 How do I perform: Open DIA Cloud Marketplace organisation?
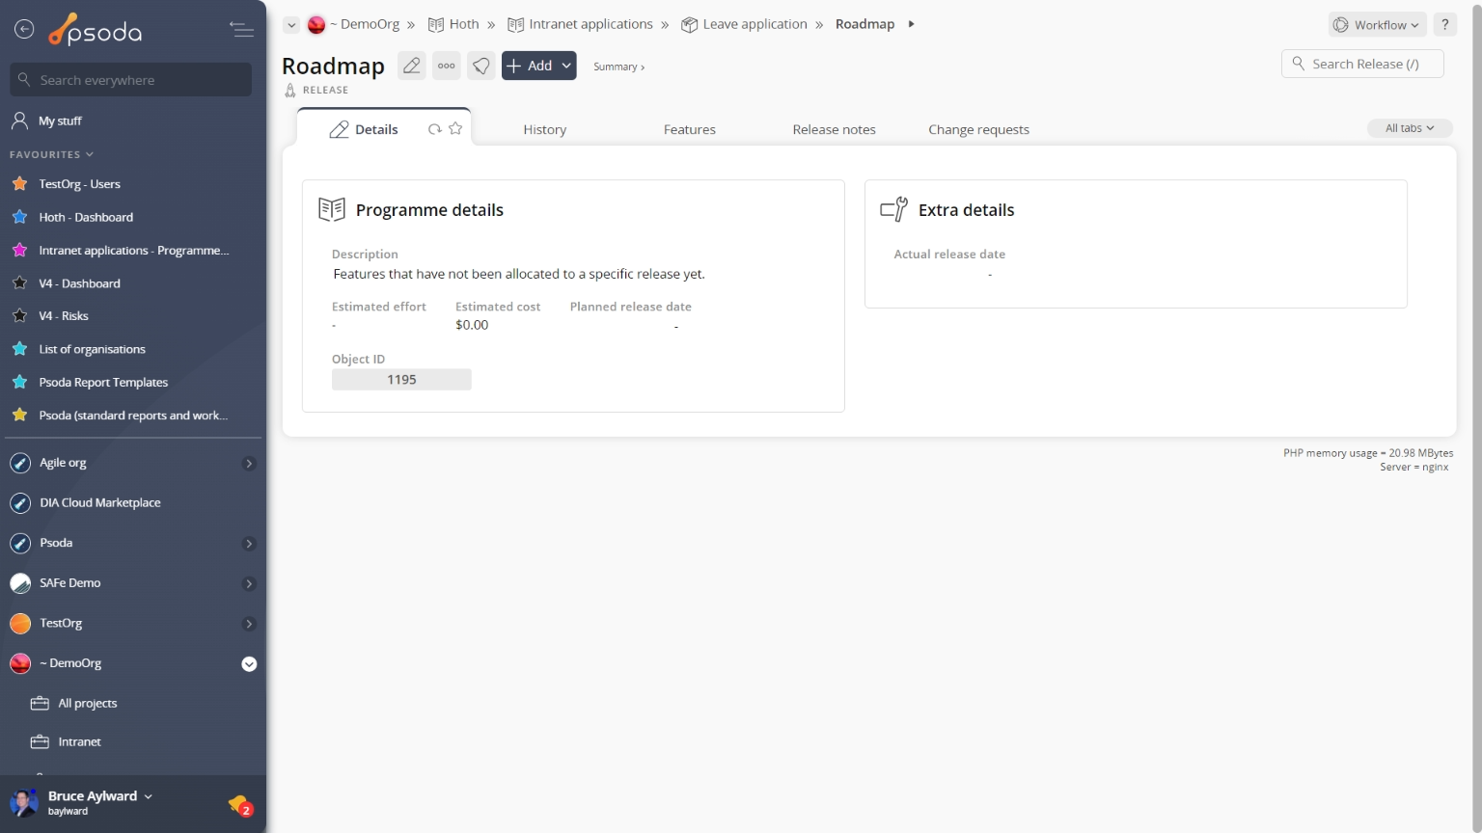click(x=99, y=503)
